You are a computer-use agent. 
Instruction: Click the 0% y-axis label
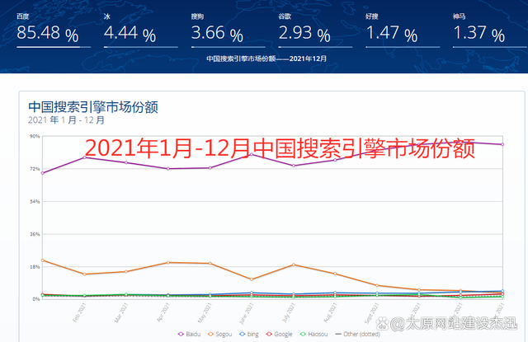point(36,299)
